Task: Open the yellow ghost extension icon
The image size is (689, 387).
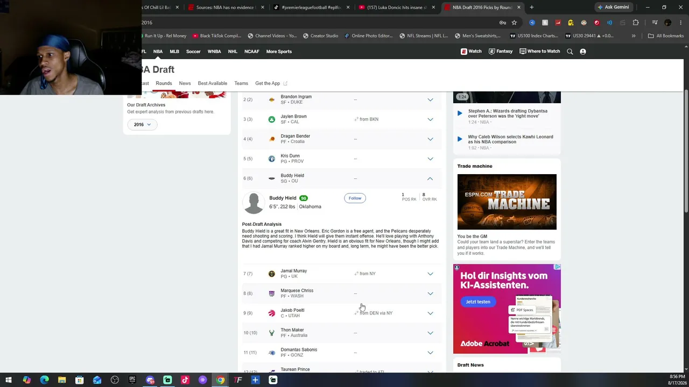Action: tap(571, 23)
